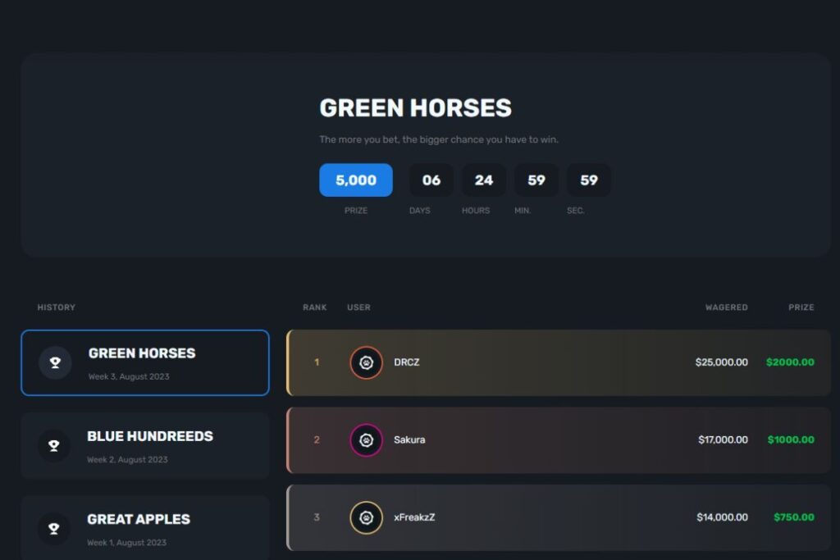
Task: Click the 24 hours countdown box
Action: [483, 180]
